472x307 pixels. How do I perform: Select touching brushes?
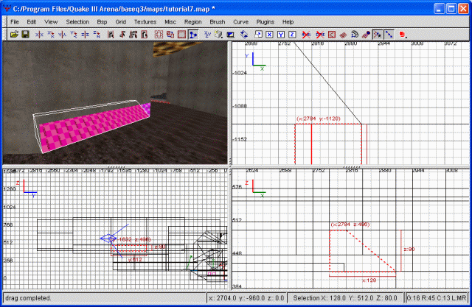point(122,35)
